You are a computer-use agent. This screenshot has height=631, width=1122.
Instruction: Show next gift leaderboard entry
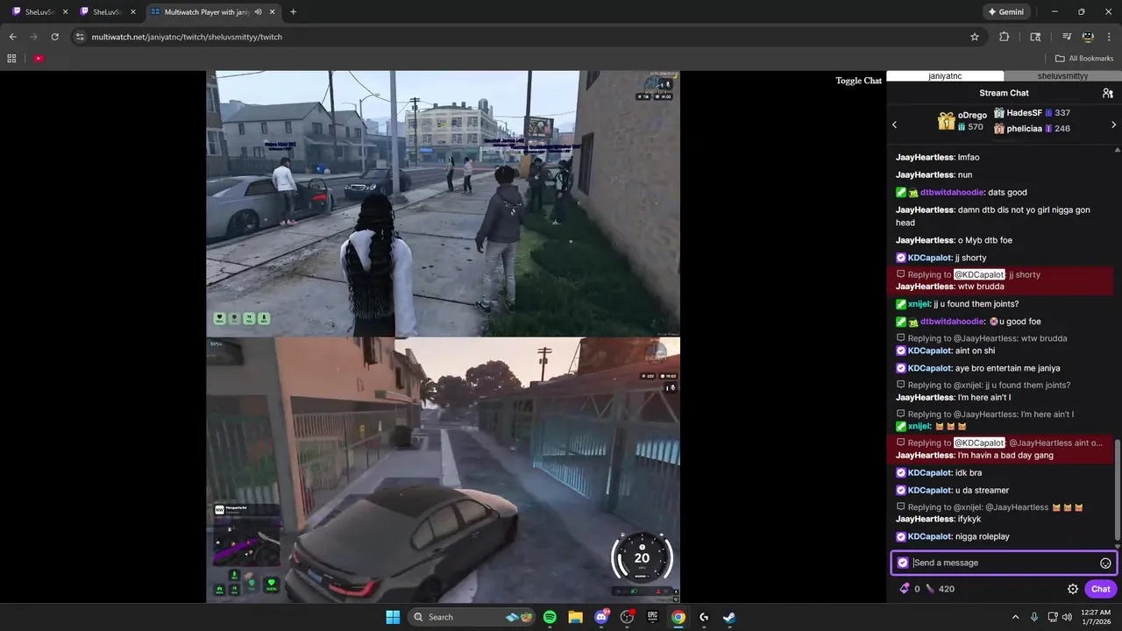click(1114, 124)
